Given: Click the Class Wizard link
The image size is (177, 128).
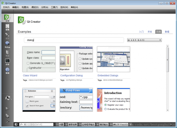Looking at the screenshot, I should click(30, 75).
